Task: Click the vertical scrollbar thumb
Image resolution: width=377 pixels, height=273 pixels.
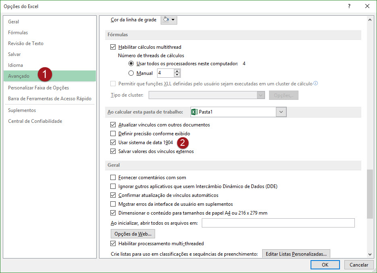Action: tap(370, 194)
